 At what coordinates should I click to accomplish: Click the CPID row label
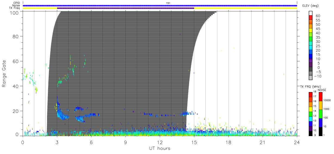[x=16, y=3]
